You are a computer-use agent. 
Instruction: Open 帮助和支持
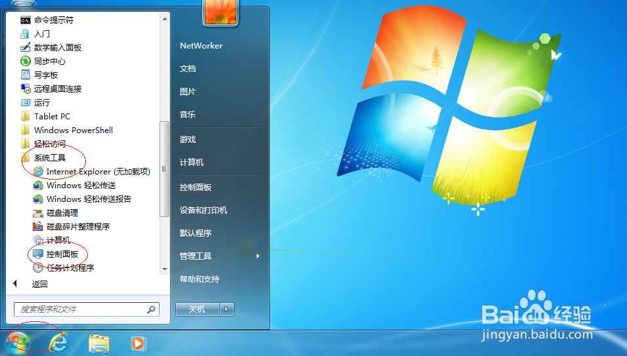[200, 279]
